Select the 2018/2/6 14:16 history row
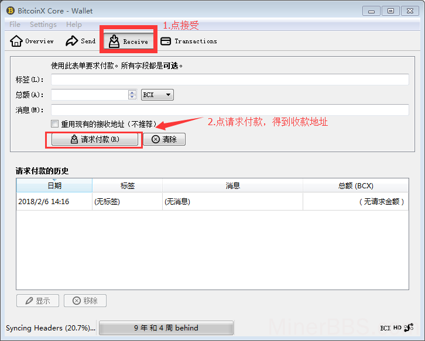 pos(212,202)
